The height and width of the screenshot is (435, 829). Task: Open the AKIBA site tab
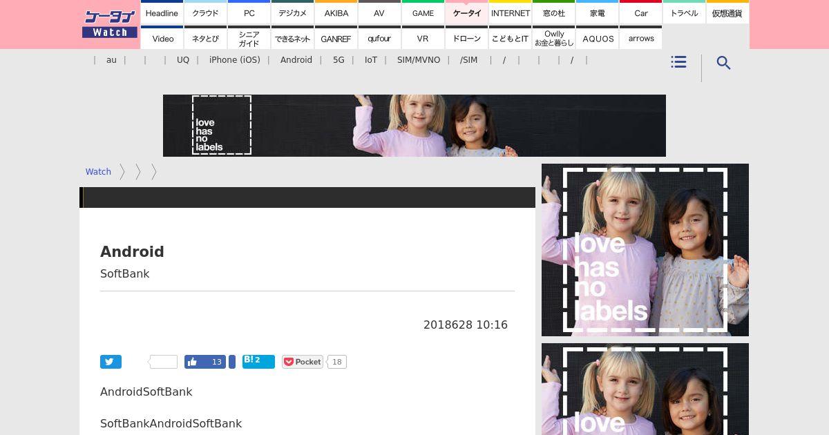(336, 12)
